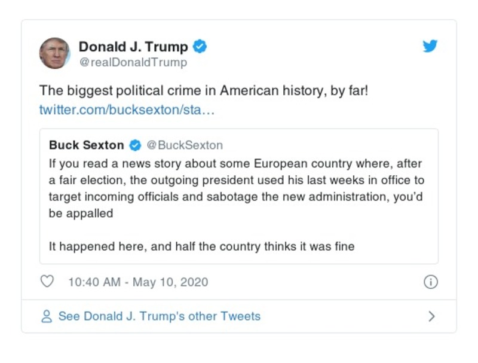Expand the right-pointing chevron arrow
The height and width of the screenshot is (363, 478).
(x=432, y=316)
